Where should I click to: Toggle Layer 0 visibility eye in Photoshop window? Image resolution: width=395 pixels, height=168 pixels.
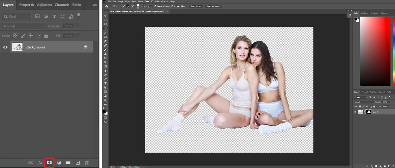(355, 112)
